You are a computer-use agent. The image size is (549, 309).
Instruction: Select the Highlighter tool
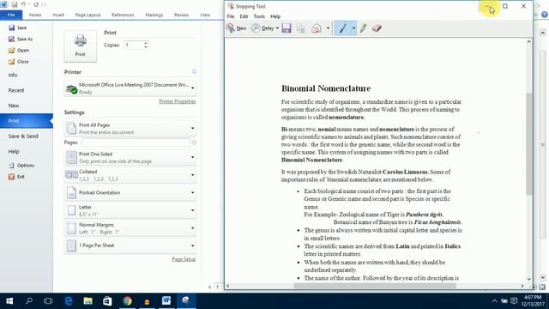point(363,28)
